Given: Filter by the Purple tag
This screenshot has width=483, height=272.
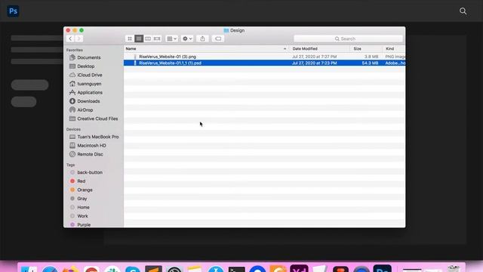Looking at the screenshot, I should pyautogui.click(x=84, y=225).
